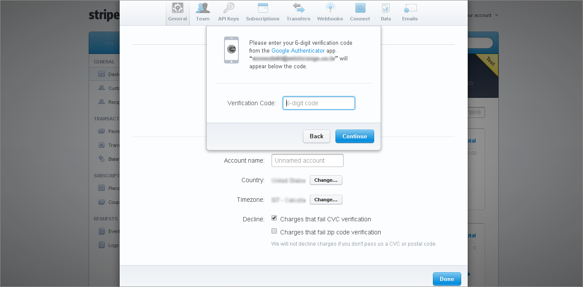Click the Events icon in background sidebar

click(101, 231)
